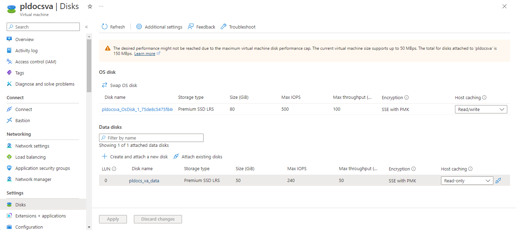Screen dimensions: 516x230
Task: Click the Network settings icon
Action: [x=9, y=146]
